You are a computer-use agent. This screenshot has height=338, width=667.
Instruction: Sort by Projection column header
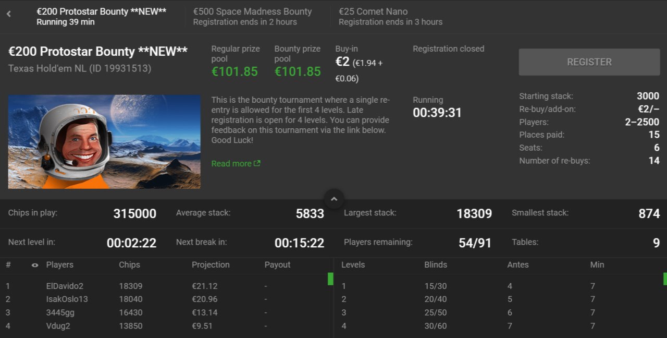211,265
